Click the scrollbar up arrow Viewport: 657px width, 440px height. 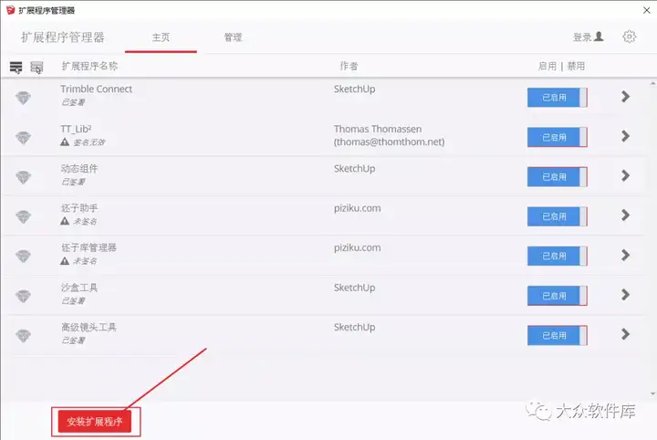tap(652, 84)
